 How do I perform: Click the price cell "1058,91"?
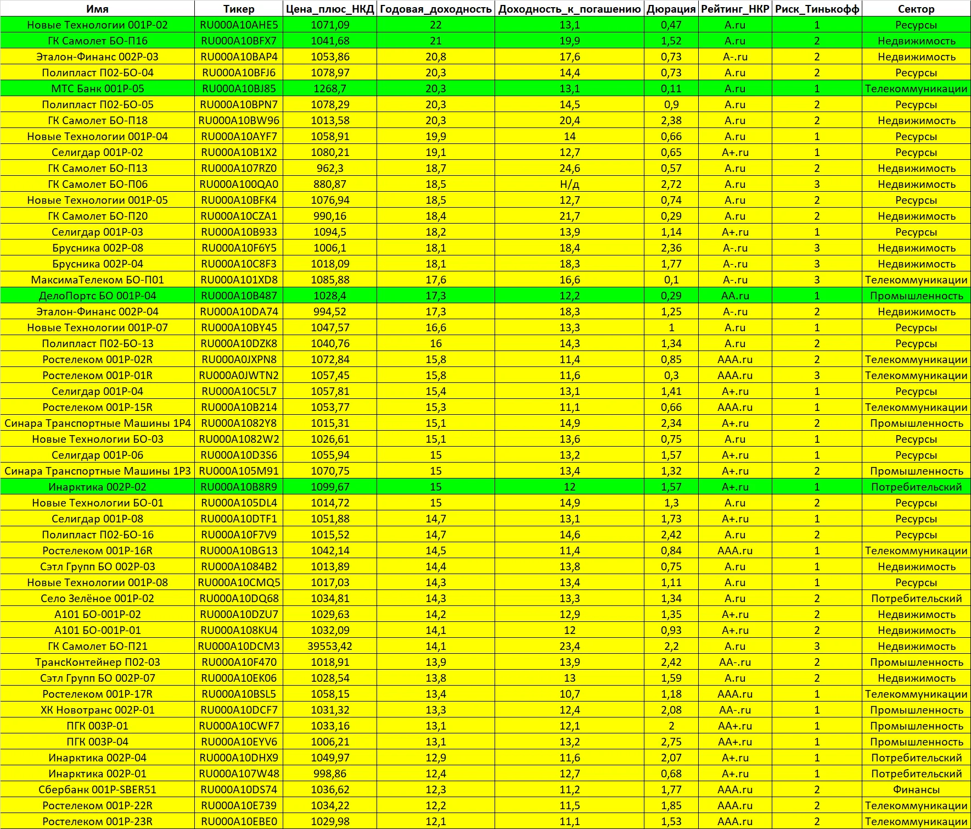pos(330,136)
